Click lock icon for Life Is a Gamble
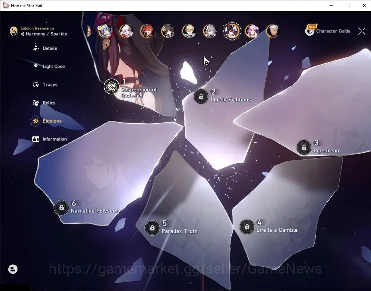This screenshot has width=371, height=291. tap(247, 227)
